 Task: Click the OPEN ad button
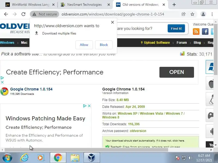177,72
